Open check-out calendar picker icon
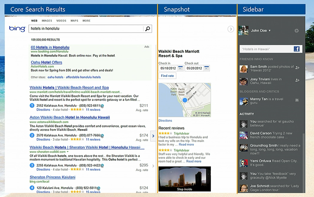 [x=207, y=68]
